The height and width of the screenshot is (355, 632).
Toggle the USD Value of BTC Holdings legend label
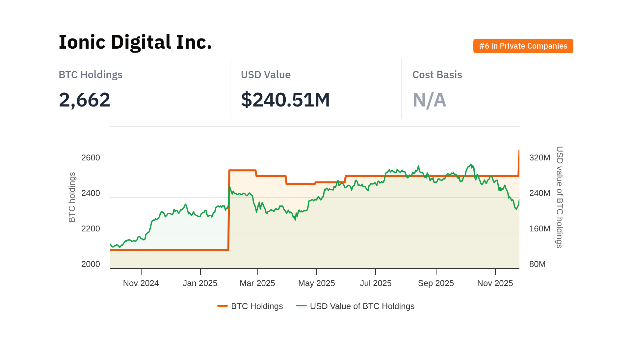click(x=362, y=306)
